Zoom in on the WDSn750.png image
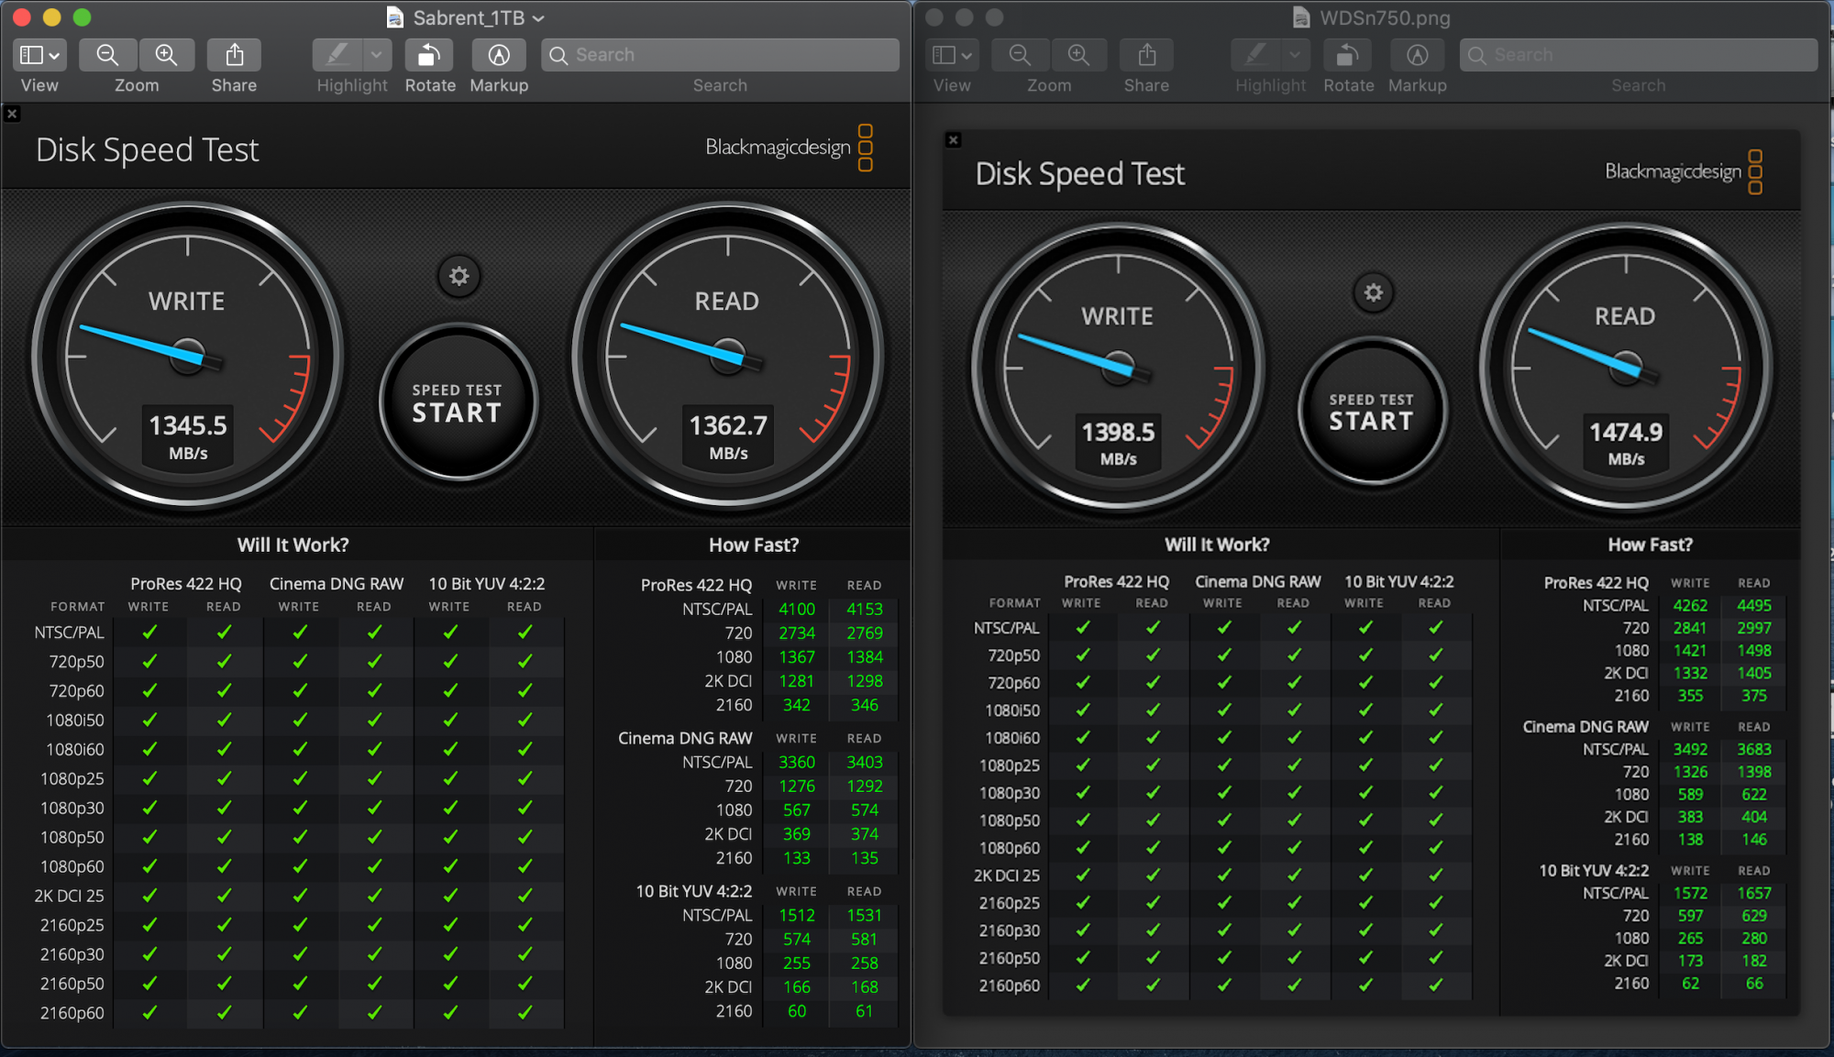 click(1078, 55)
